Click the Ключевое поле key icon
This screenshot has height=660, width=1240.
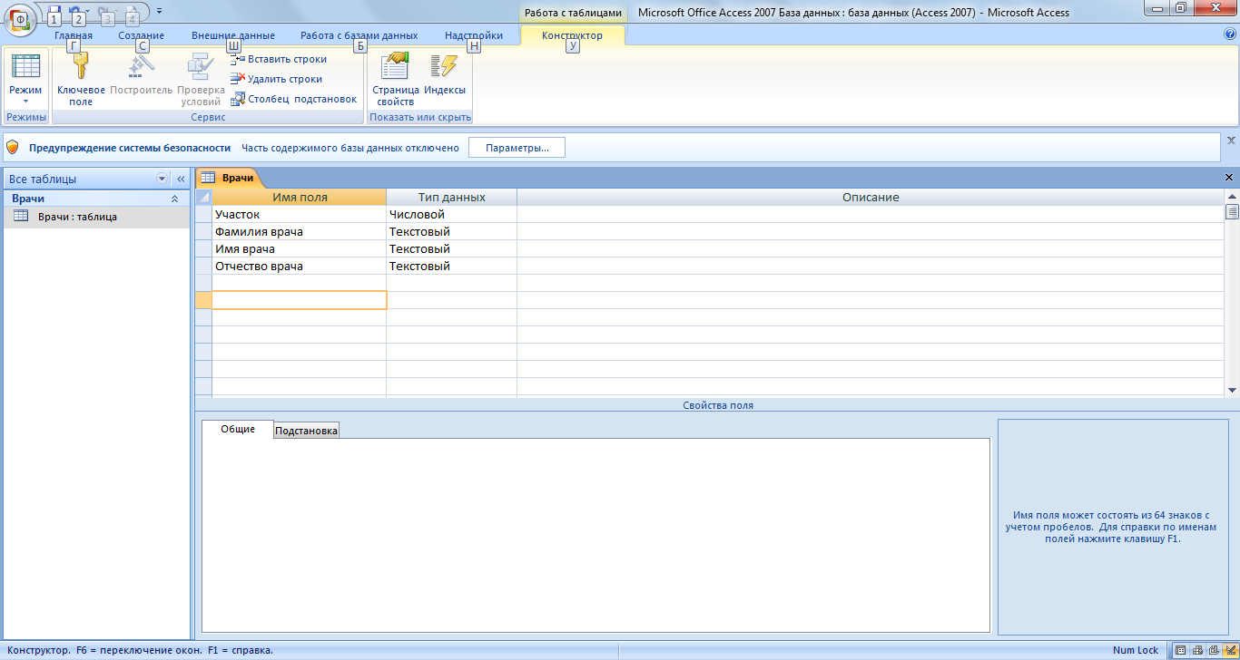(81, 68)
